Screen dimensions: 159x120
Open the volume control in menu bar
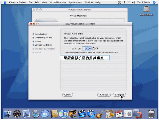(133, 2)
